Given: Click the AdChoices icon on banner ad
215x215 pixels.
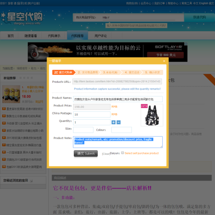Looking at the screenshot, I should [185, 44].
